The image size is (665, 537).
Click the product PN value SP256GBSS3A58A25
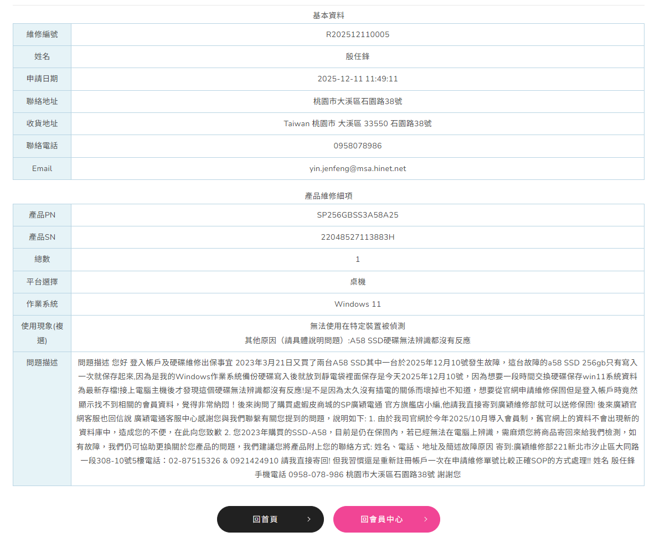pos(357,215)
